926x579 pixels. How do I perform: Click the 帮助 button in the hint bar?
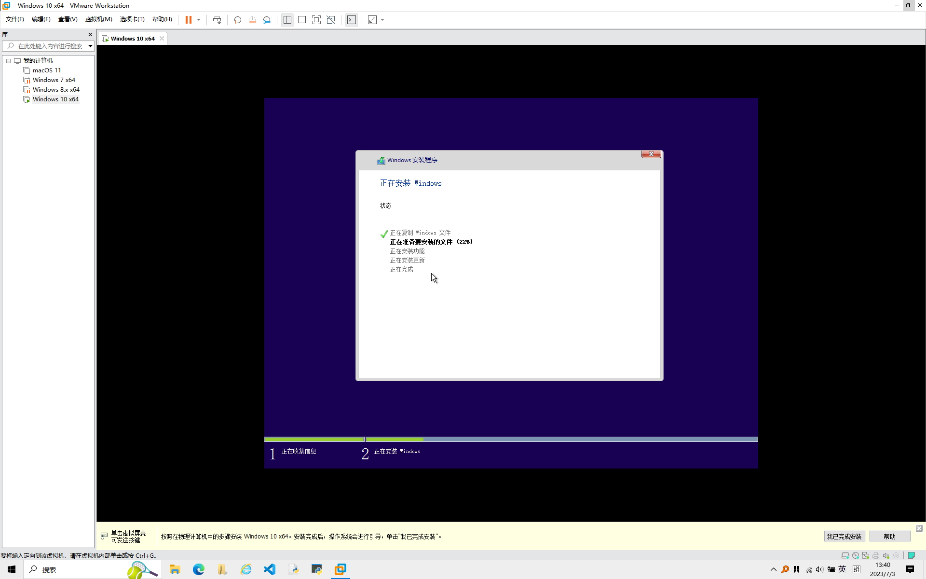point(890,536)
